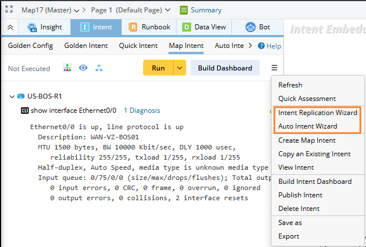Go to the Golden Intent subtab

86,46
